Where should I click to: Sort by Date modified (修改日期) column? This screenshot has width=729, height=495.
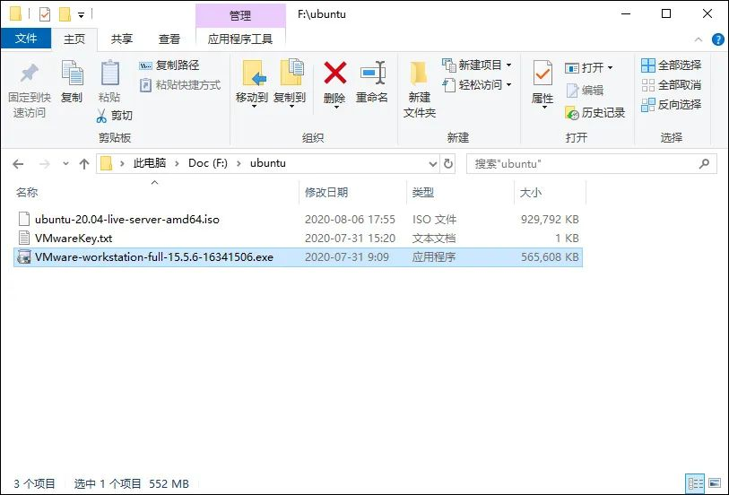tap(326, 193)
